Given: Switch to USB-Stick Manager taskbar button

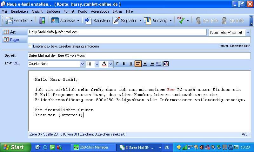Looking at the screenshot, I should (x=93, y=147).
